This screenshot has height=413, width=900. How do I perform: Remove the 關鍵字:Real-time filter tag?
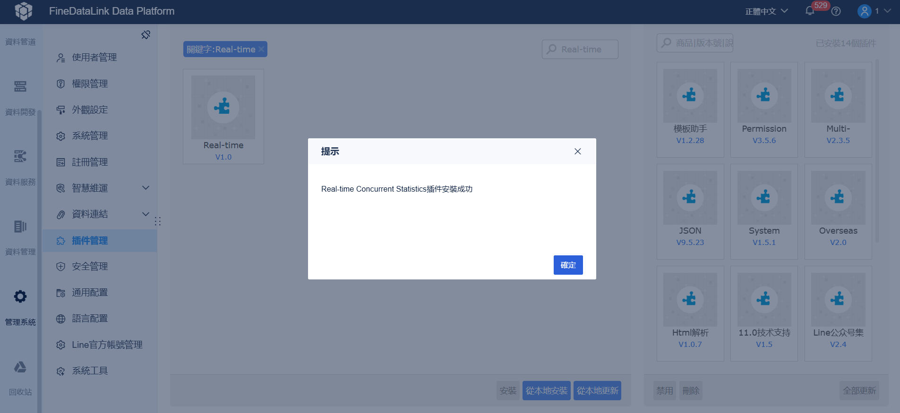point(261,49)
